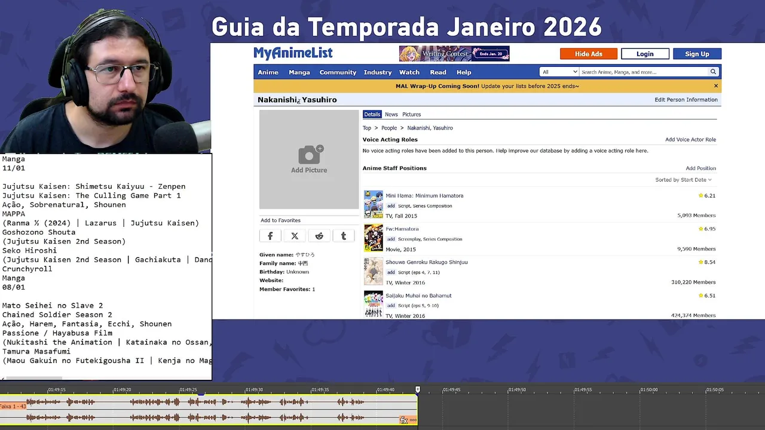Click add button under Saijaku Muhai
This screenshot has width=765, height=430.
point(391,306)
